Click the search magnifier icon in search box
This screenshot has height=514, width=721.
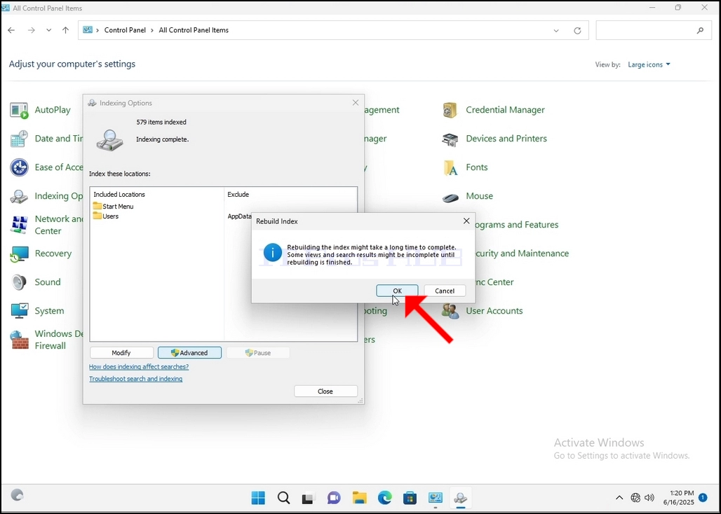(x=700, y=31)
